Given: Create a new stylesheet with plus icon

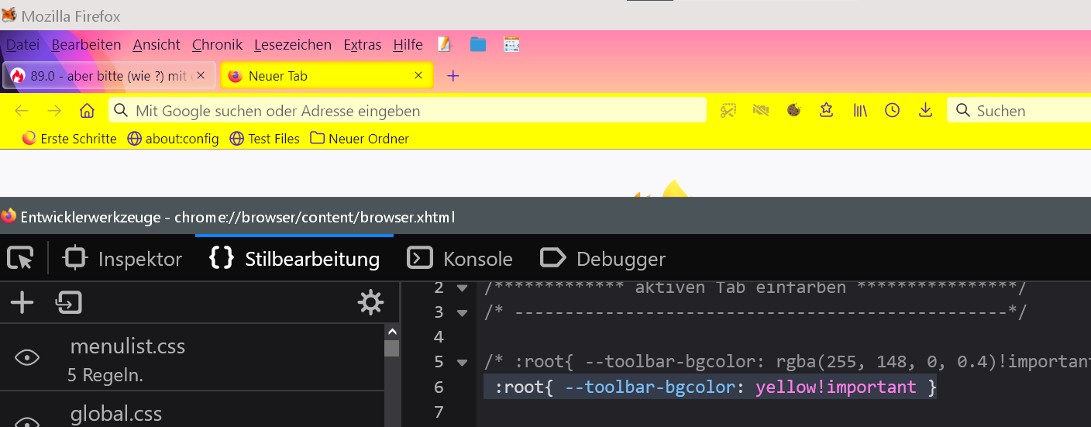Looking at the screenshot, I should (22, 303).
